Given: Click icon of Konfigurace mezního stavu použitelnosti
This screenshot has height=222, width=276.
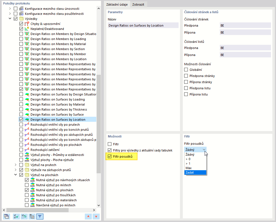Looking at the screenshot, I should pyautogui.click(x=21, y=13).
